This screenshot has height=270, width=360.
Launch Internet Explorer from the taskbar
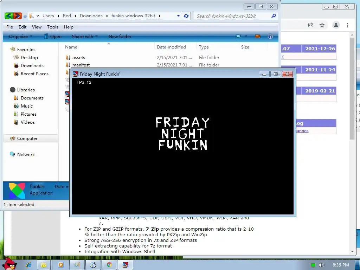[28, 265]
